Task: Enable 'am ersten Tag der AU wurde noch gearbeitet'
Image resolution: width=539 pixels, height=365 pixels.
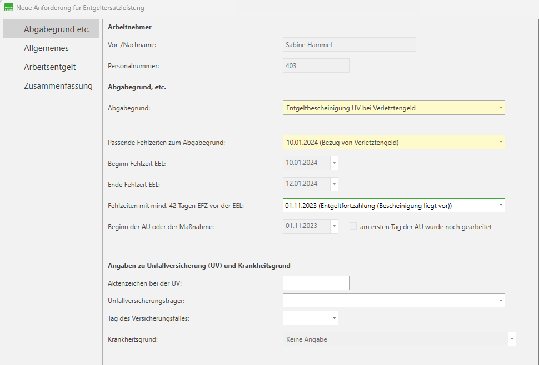Action: tap(353, 226)
